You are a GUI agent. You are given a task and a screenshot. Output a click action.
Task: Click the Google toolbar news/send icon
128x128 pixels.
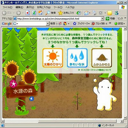60,23
